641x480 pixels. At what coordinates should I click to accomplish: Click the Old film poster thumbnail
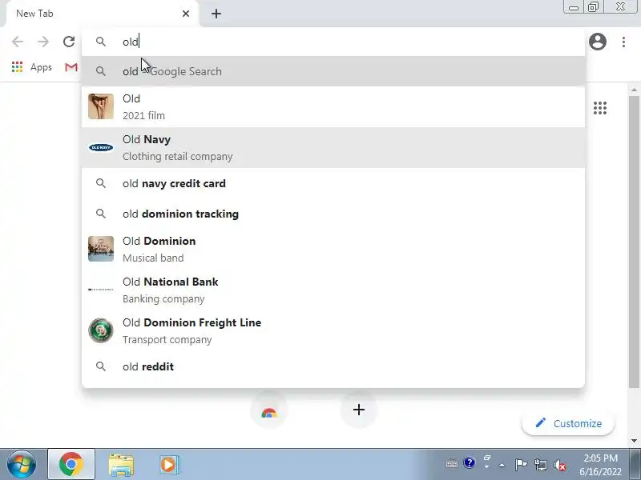(101, 106)
